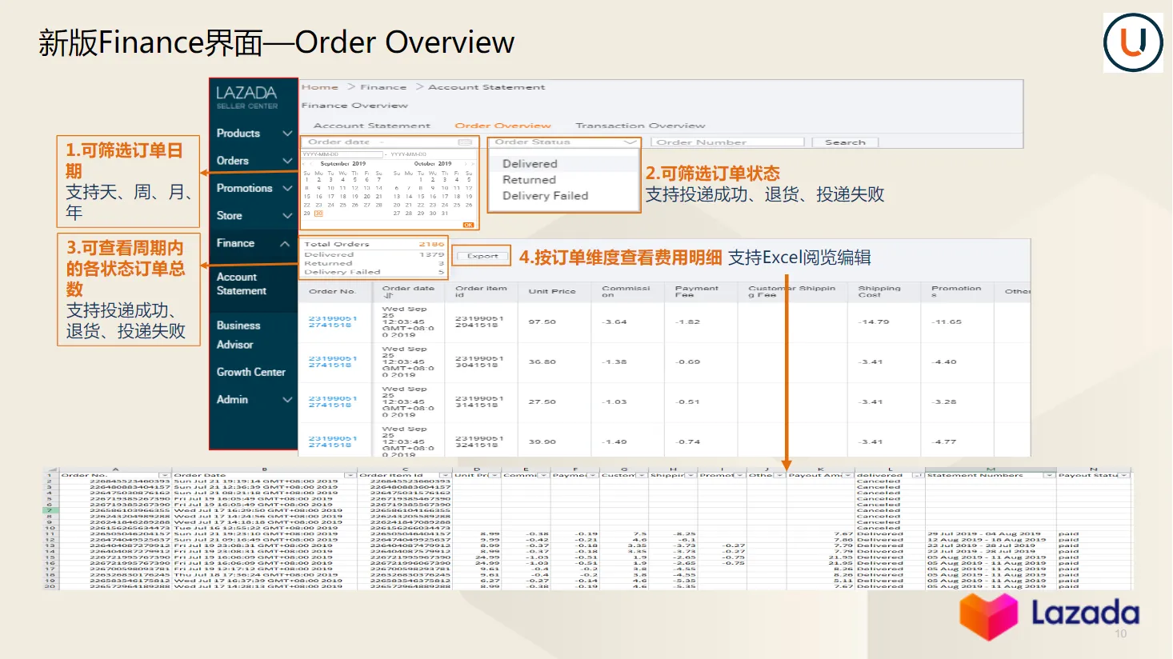Click the Export button
This screenshot has width=1173, height=659.
(482, 256)
